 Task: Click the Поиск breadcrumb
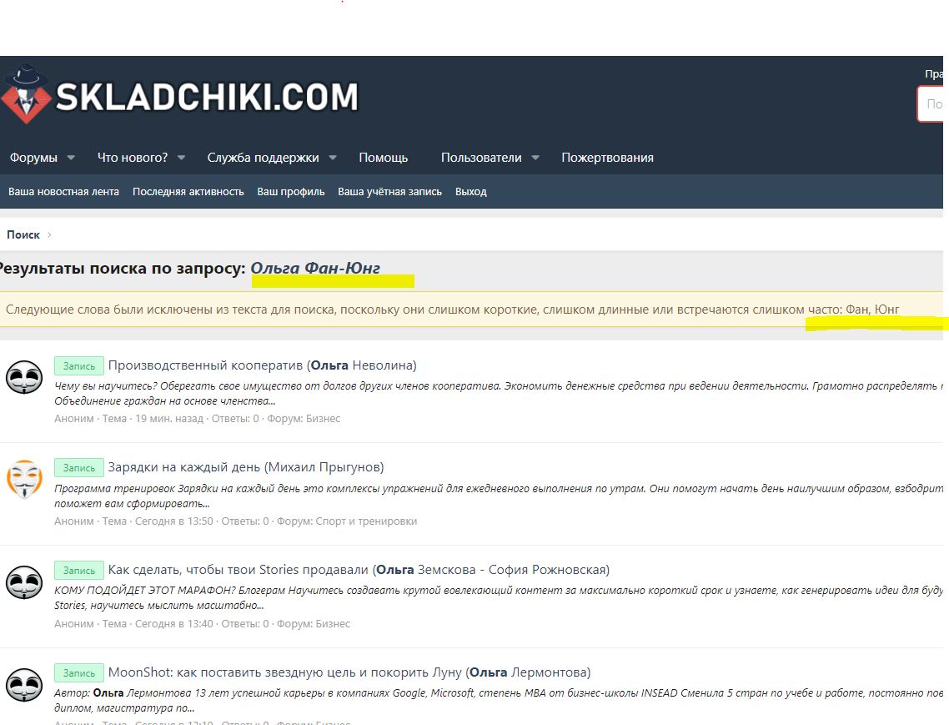23,234
